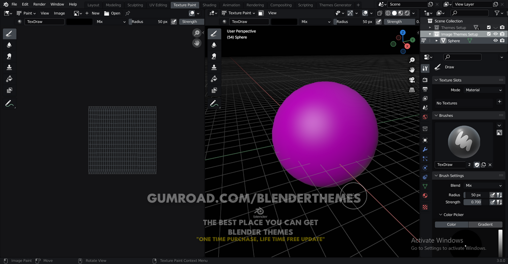Switch orthographic/perspective grid icon in viewport
The width and height of the screenshot is (508, 264).
coord(412,90)
